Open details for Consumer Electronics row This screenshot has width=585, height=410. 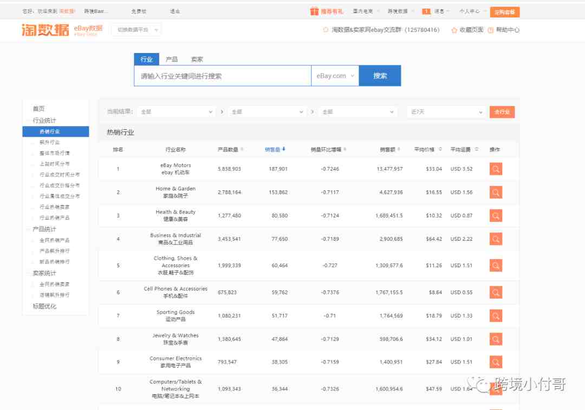pyautogui.click(x=496, y=362)
